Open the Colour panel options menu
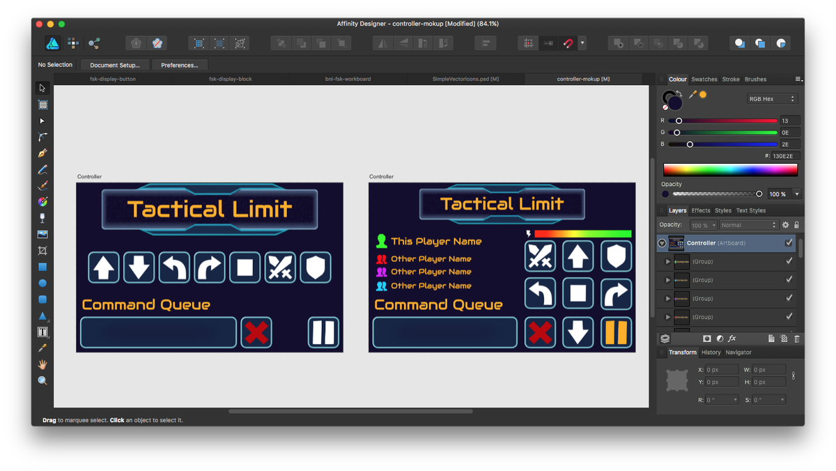This screenshot has height=471, width=836. pyautogui.click(x=798, y=79)
